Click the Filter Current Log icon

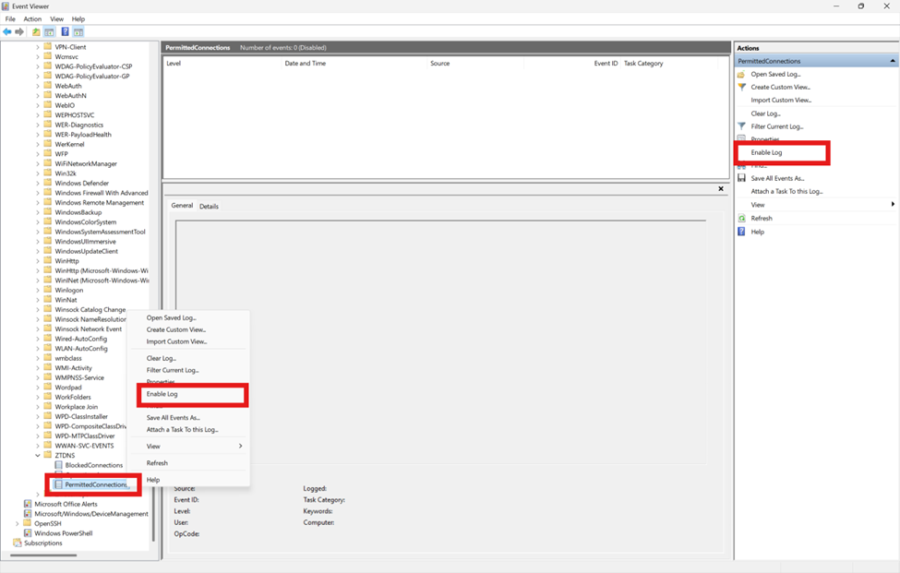click(x=739, y=125)
